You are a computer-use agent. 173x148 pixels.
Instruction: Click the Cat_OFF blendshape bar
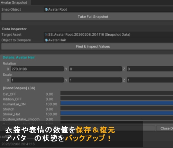pos(117,93)
